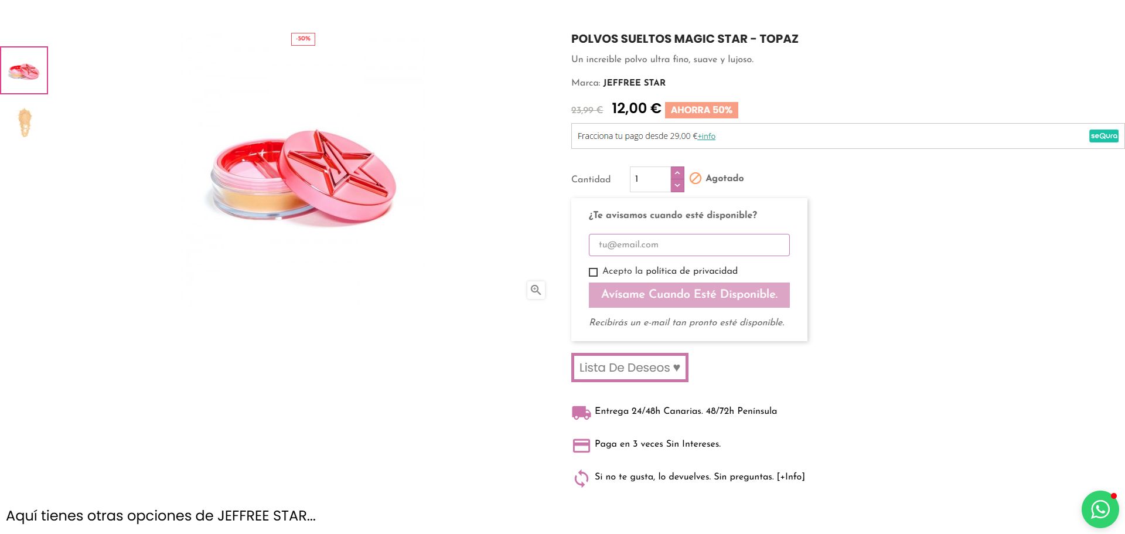Click the main product image

303,176
